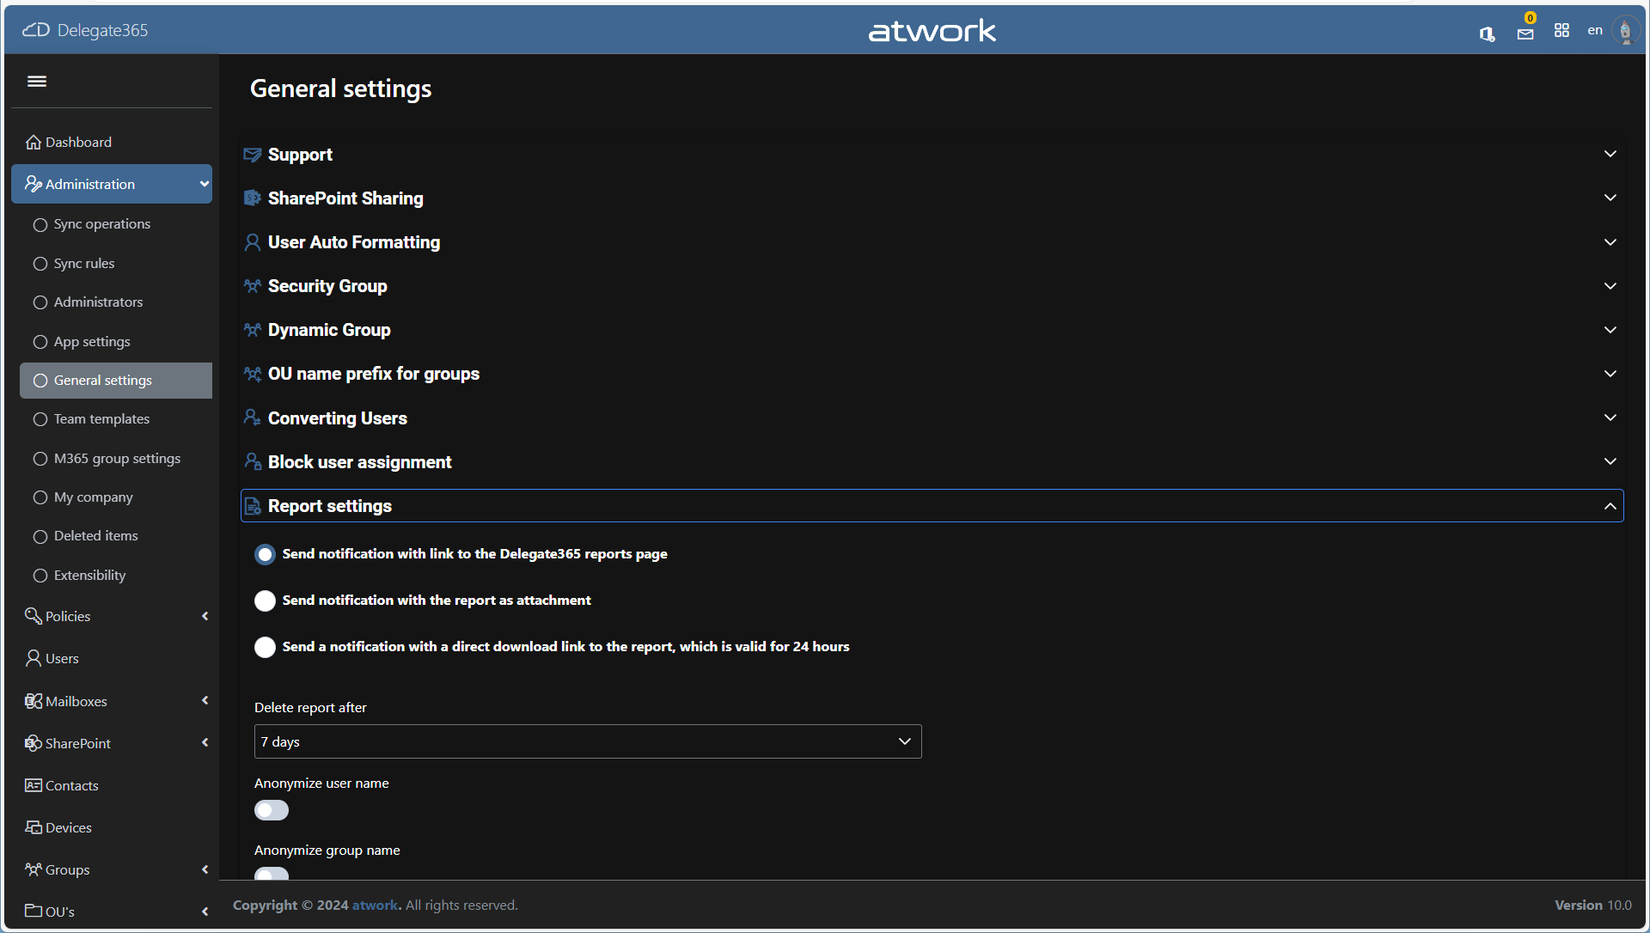Open Administrators menu item
The height and width of the screenshot is (933, 1650).
pos(116,302)
